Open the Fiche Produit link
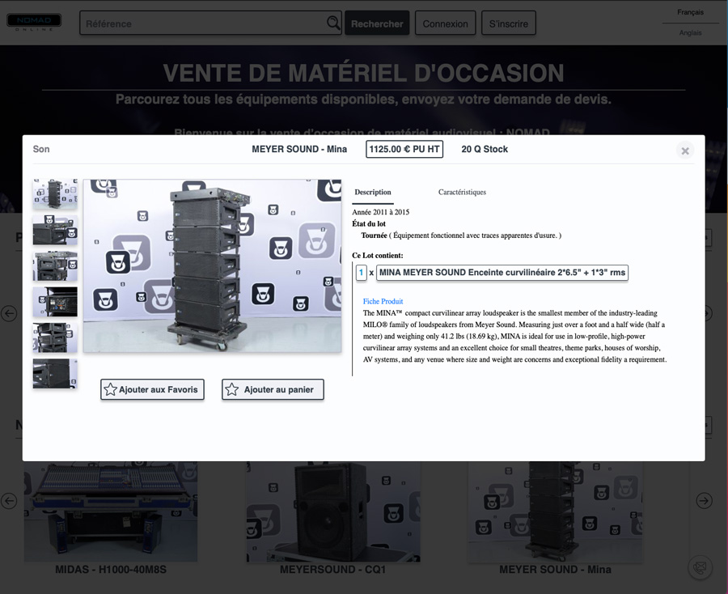The height and width of the screenshot is (594, 728). point(383,301)
